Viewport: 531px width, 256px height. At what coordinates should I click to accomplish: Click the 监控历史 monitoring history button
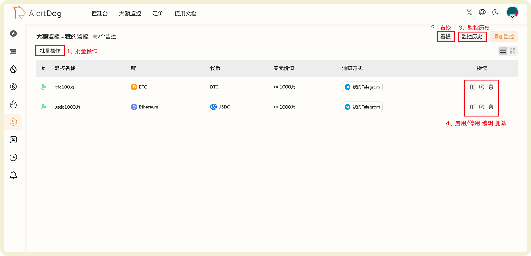[x=472, y=36]
